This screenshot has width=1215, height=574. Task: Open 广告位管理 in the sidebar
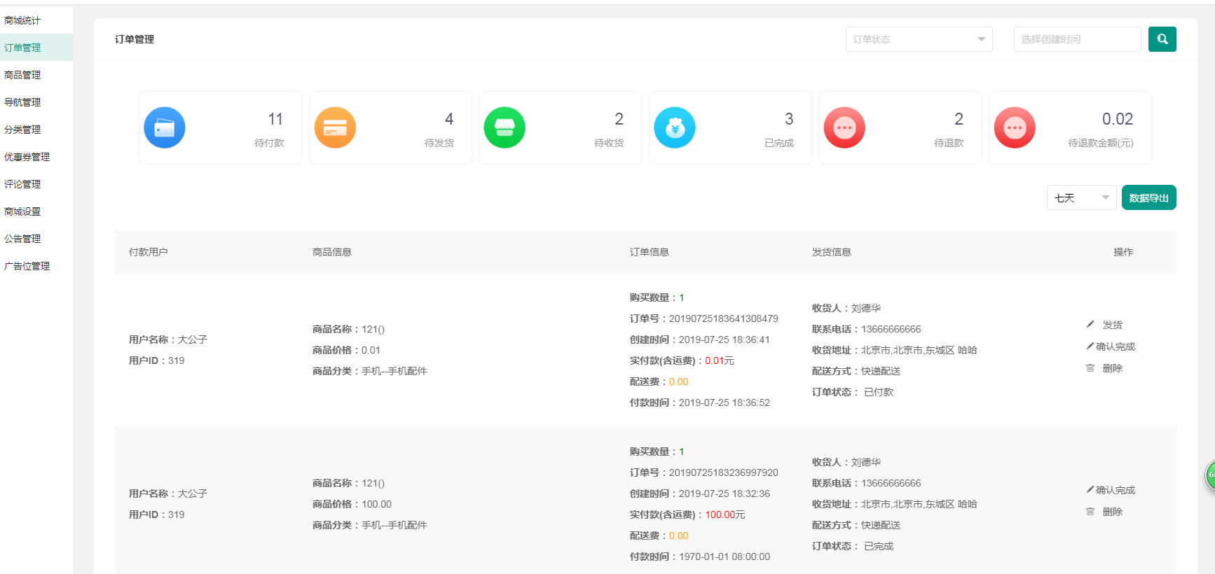[x=27, y=266]
